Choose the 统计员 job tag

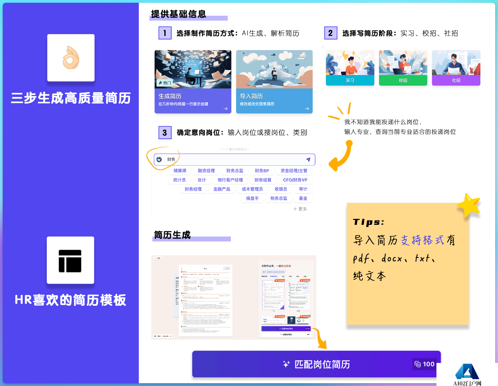coord(179,180)
